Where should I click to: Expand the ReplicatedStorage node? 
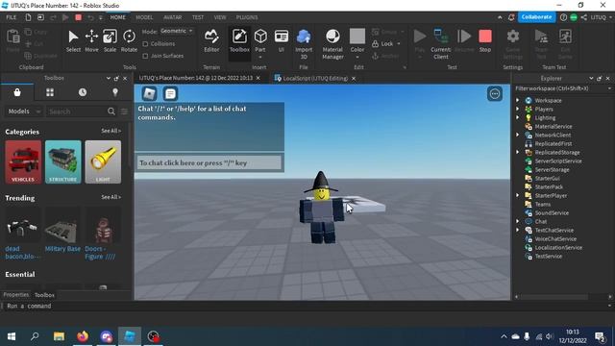518,152
